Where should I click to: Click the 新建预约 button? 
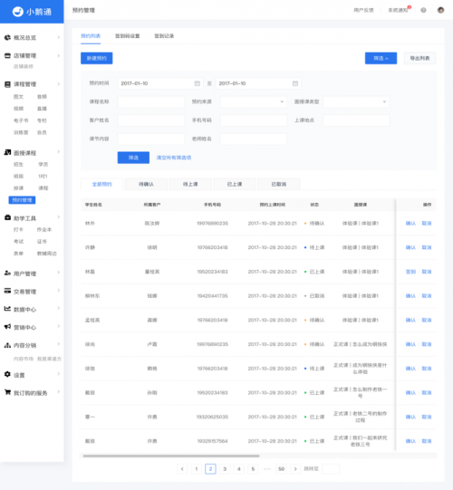pyautogui.click(x=97, y=58)
